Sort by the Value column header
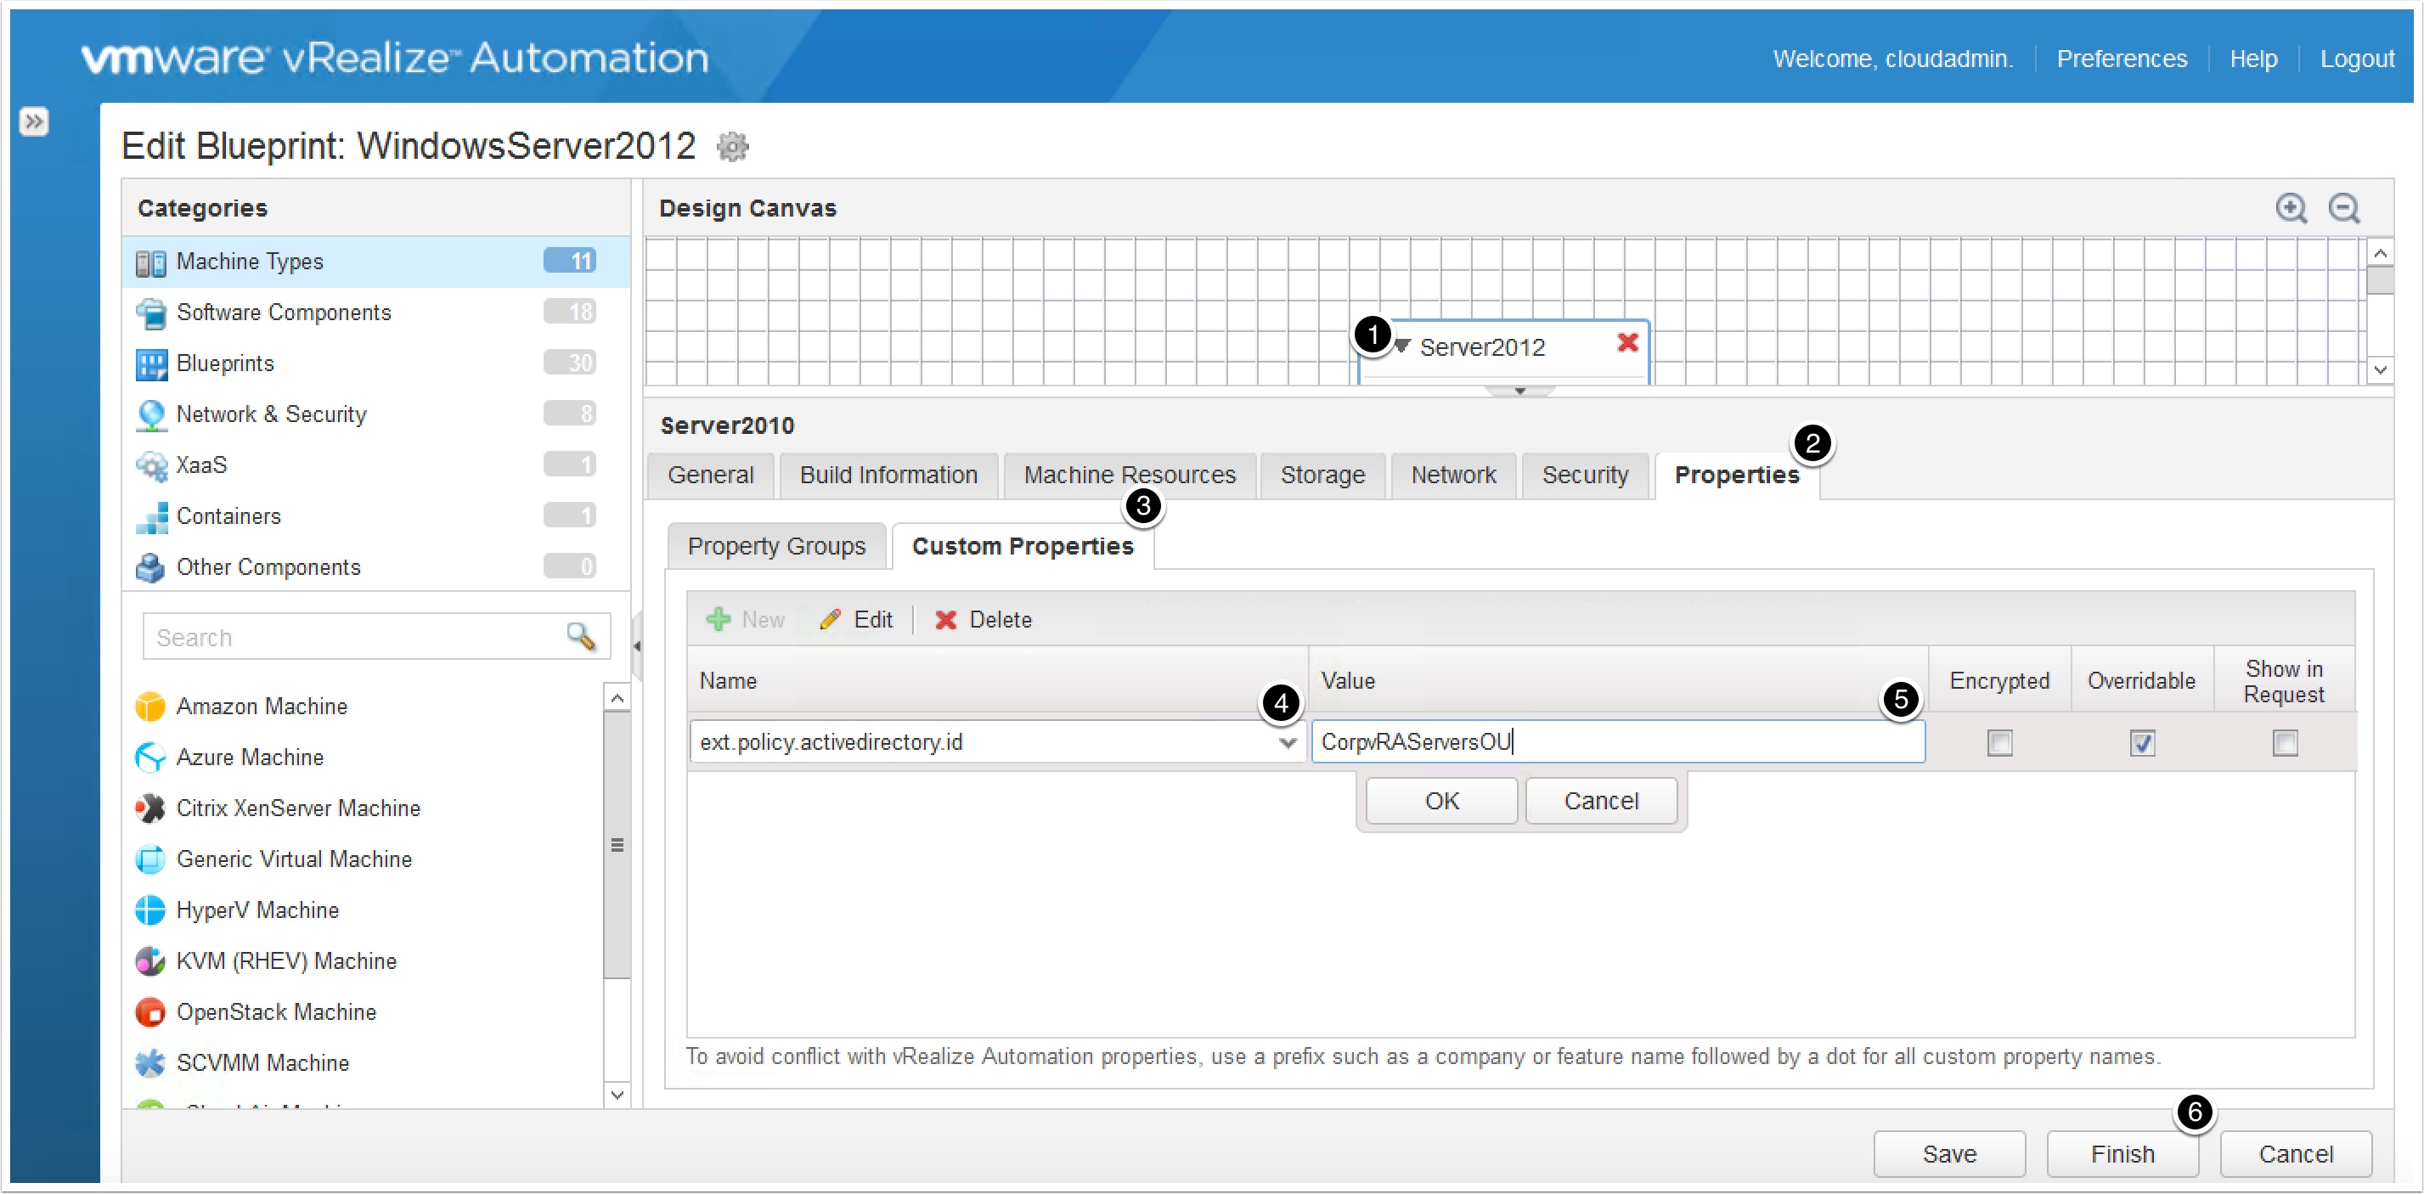The image size is (2424, 1194). click(1618, 680)
